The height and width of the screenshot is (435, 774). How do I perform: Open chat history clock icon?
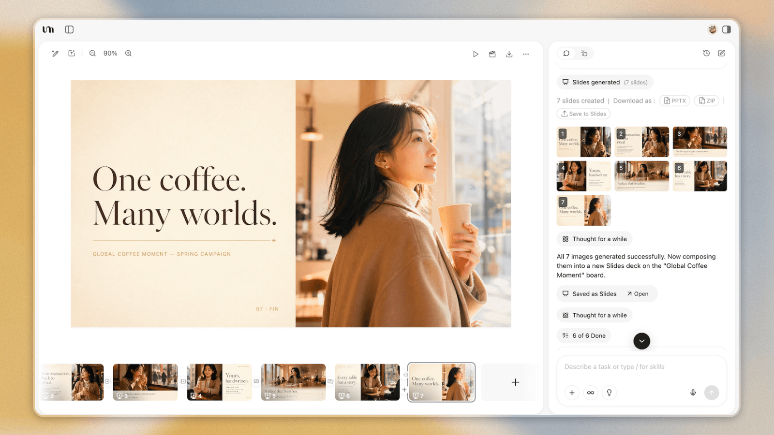point(706,53)
